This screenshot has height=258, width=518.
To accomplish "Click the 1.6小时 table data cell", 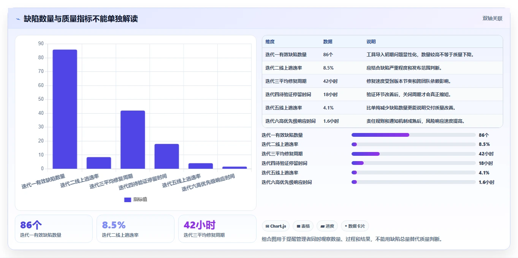I will [331, 121].
